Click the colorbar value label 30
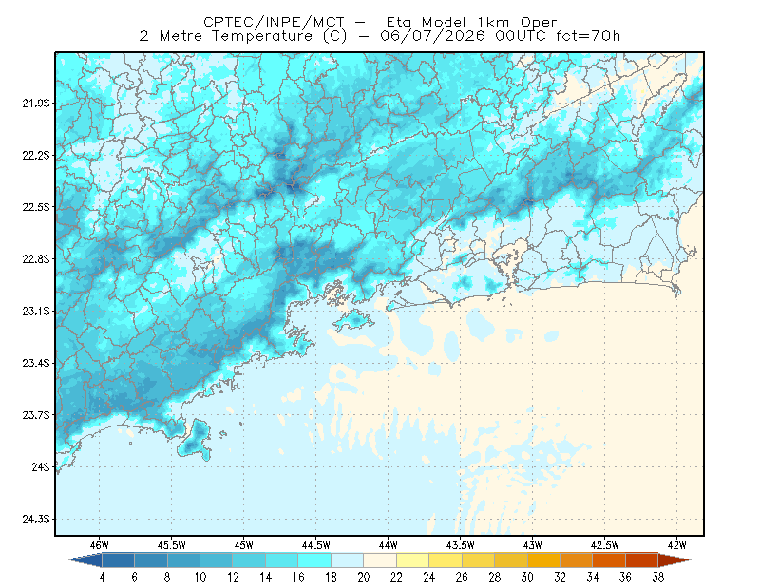The width and height of the screenshot is (760, 587). [x=527, y=578]
